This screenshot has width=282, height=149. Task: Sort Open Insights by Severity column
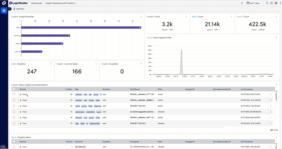pyautogui.click(x=23, y=89)
